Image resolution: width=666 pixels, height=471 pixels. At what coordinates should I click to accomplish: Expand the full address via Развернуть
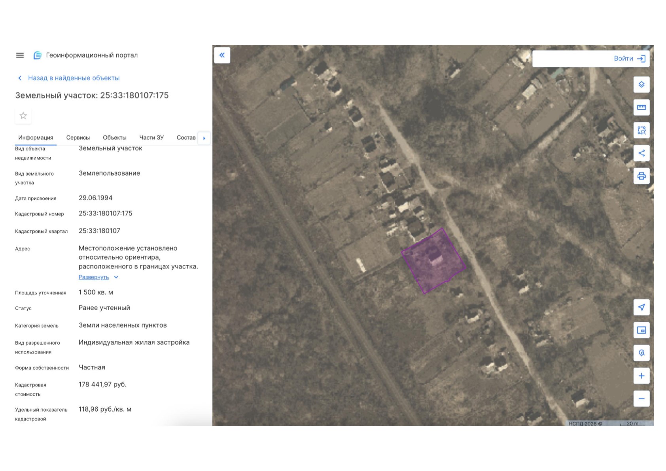pos(94,277)
